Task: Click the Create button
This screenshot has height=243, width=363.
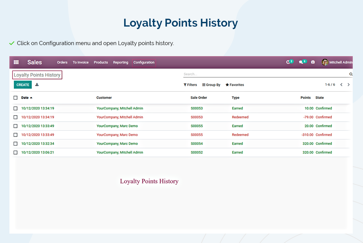Action: click(x=23, y=85)
